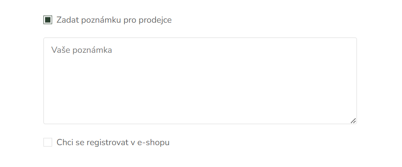Click the empty middle of the note box
This screenshot has height=167, width=402.
(x=200, y=81)
